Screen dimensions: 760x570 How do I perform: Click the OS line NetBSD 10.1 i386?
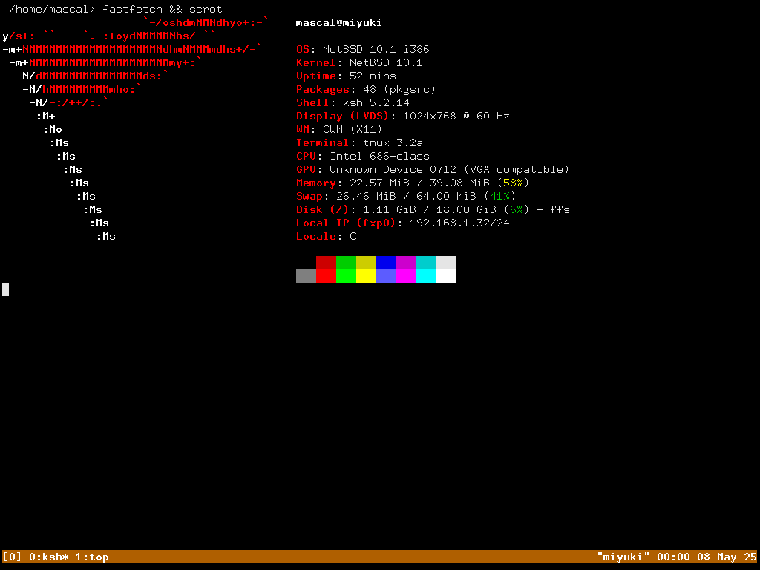click(362, 49)
